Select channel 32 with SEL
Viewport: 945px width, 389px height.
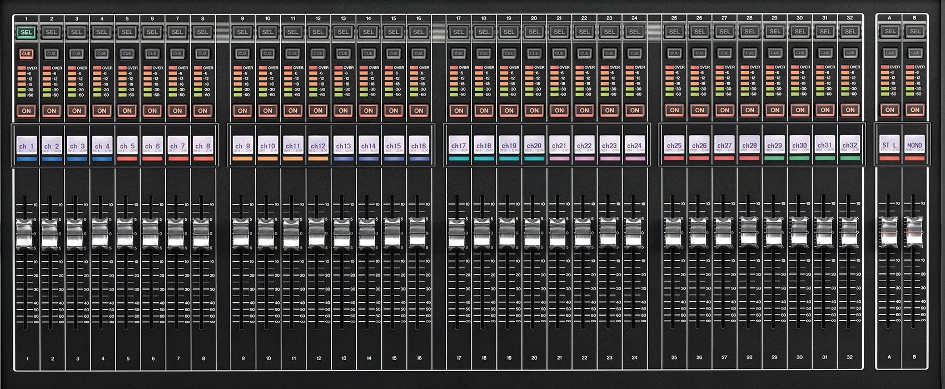coord(850,31)
